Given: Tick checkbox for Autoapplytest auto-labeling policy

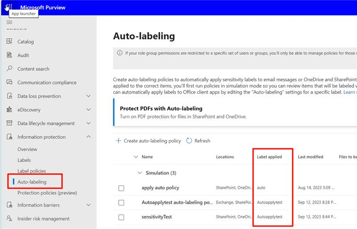Looking at the screenshot, I should click(x=121, y=203).
